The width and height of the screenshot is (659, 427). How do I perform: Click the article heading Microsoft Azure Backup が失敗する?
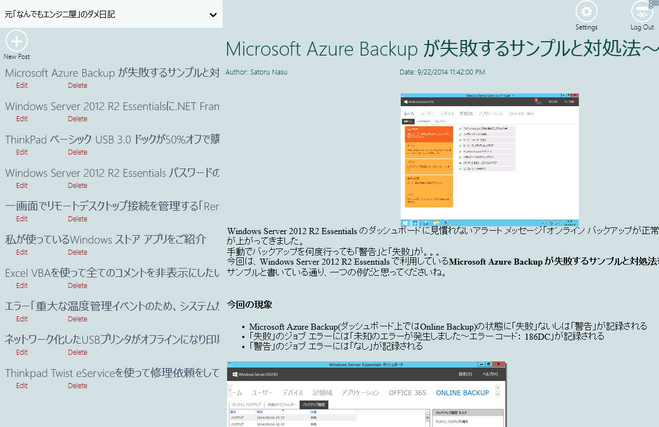click(x=442, y=49)
